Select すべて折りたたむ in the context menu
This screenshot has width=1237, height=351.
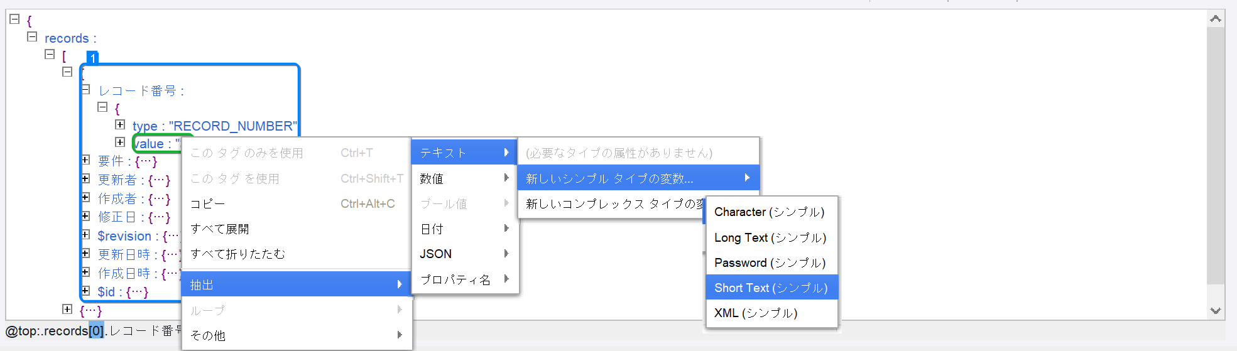pos(297,254)
